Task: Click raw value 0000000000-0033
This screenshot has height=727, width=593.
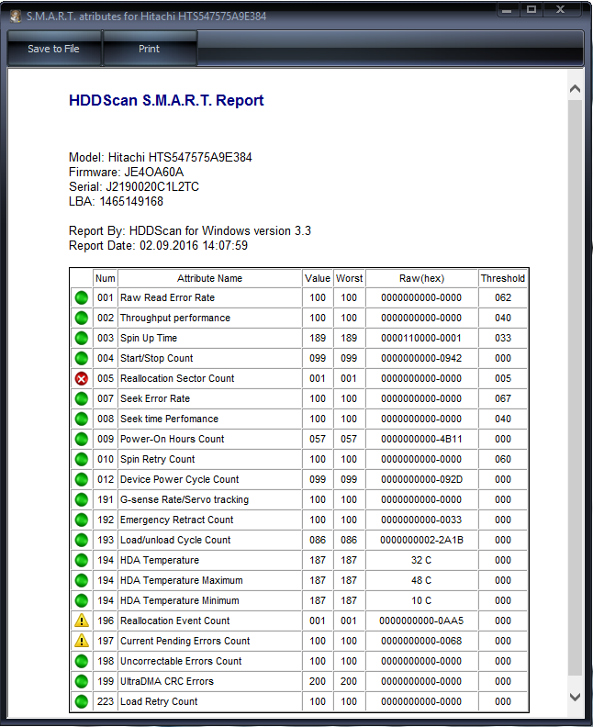Action: [421, 520]
